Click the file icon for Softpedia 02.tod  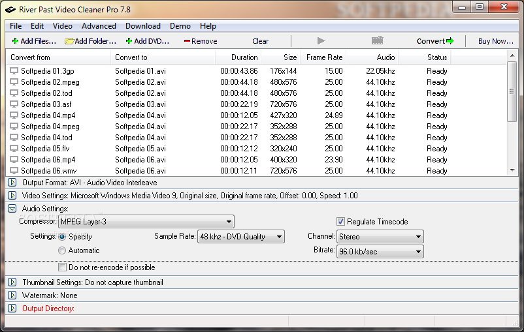(x=14, y=93)
